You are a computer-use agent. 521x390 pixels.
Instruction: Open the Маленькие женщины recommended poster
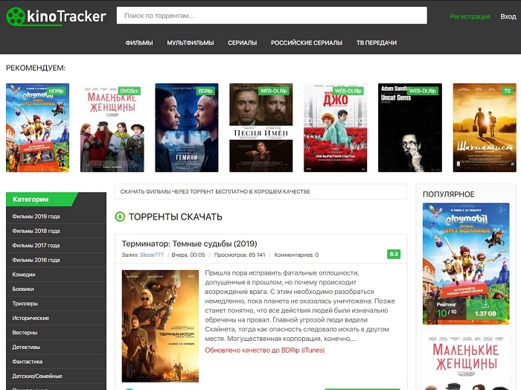pos(112,127)
